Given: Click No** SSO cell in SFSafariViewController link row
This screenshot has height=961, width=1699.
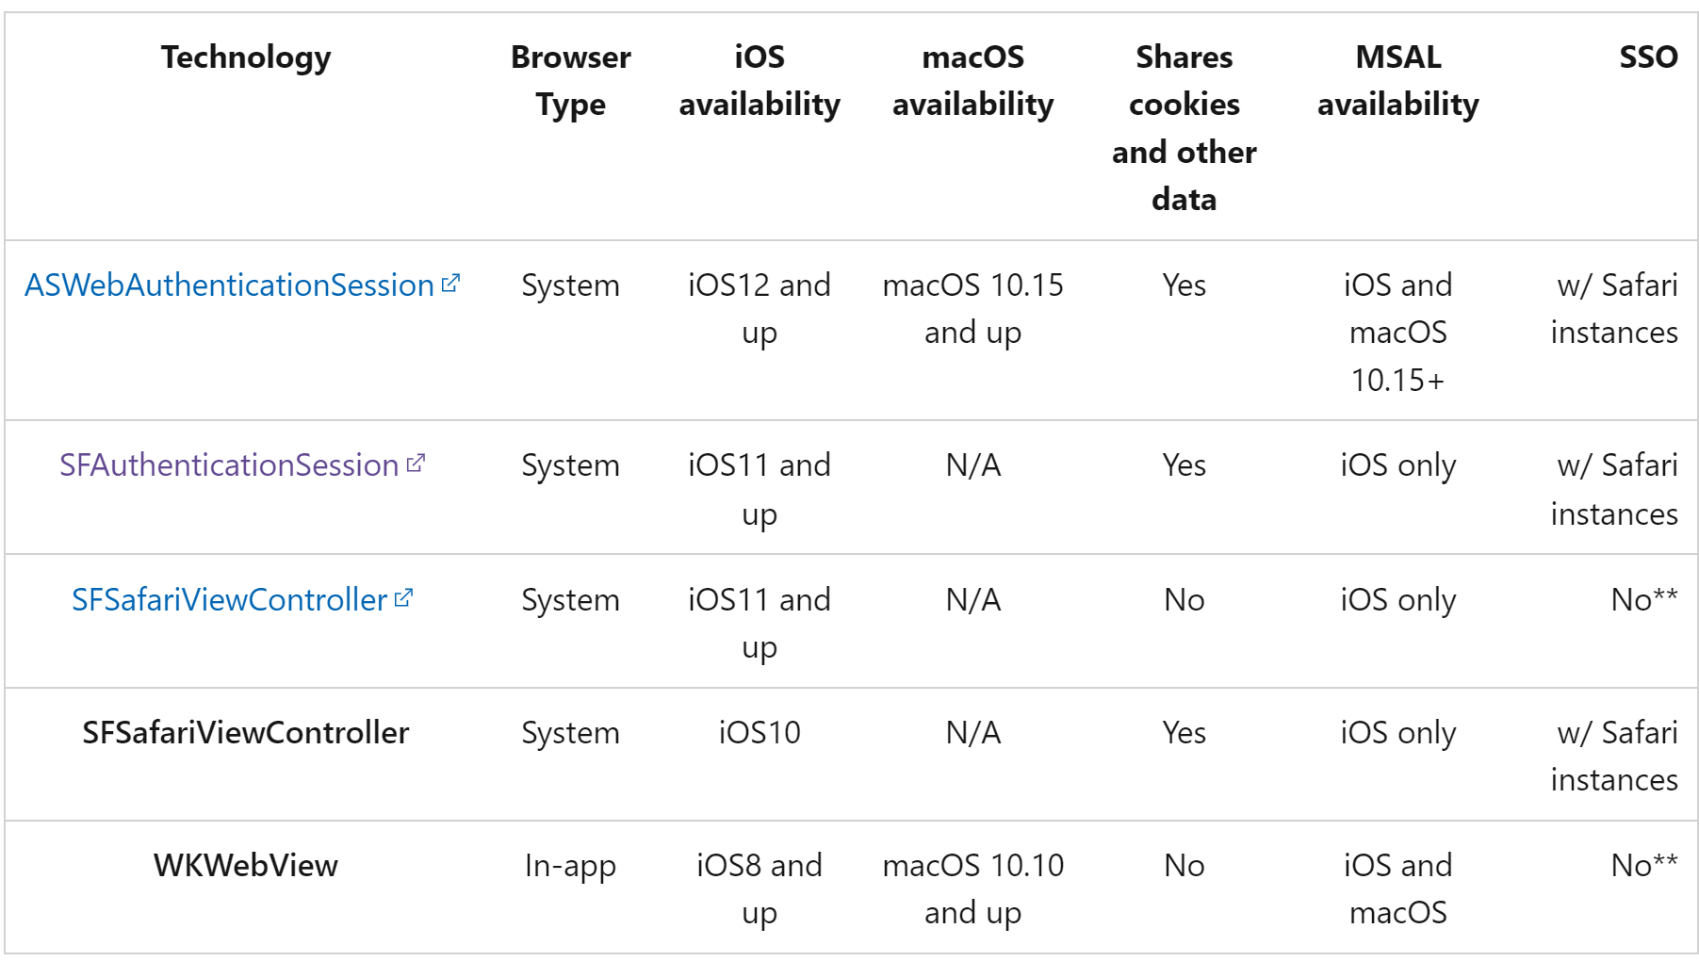Looking at the screenshot, I should [x=1644, y=599].
